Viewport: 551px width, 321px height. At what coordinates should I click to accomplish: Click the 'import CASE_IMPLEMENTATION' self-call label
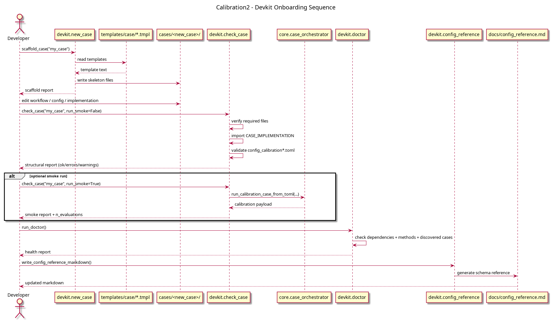coord(263,136)
